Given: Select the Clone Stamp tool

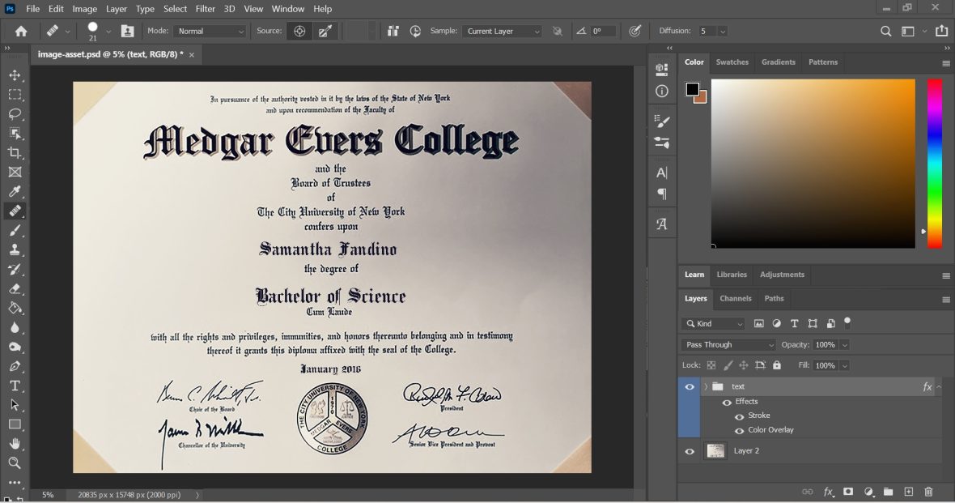Looking at the screenshot, I should 15,249.
